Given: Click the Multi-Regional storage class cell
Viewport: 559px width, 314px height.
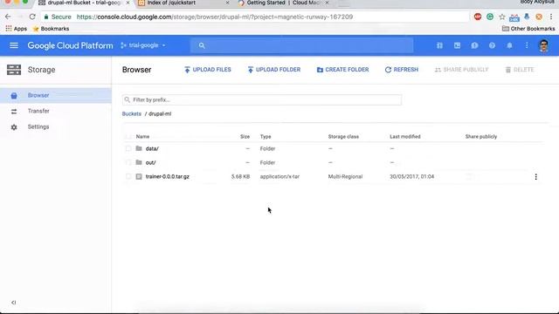Looking at the screenshot, I should [x=345, y=176].
